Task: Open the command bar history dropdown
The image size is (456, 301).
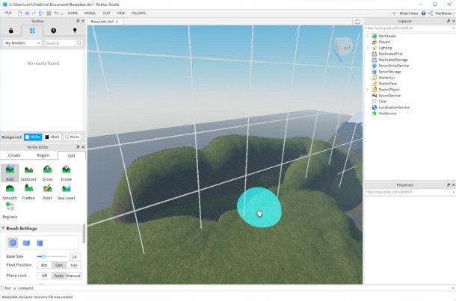Action: pyautogui.click(x=453, y=288)
